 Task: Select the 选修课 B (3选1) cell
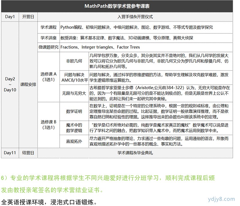(49, 125)
